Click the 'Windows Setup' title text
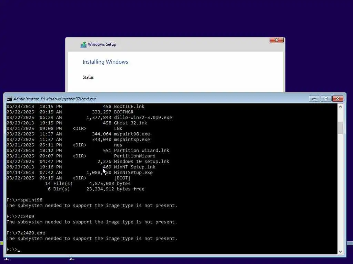Screen dimensions: 353x264 click(102, 44)
